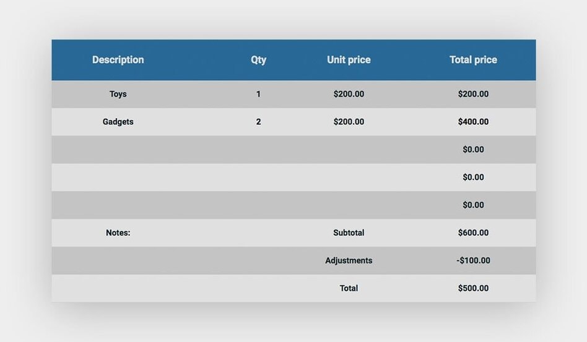Viewport: 587px width, 342px height.
Task: Click the Toys description cell
Action: (118, 94)
